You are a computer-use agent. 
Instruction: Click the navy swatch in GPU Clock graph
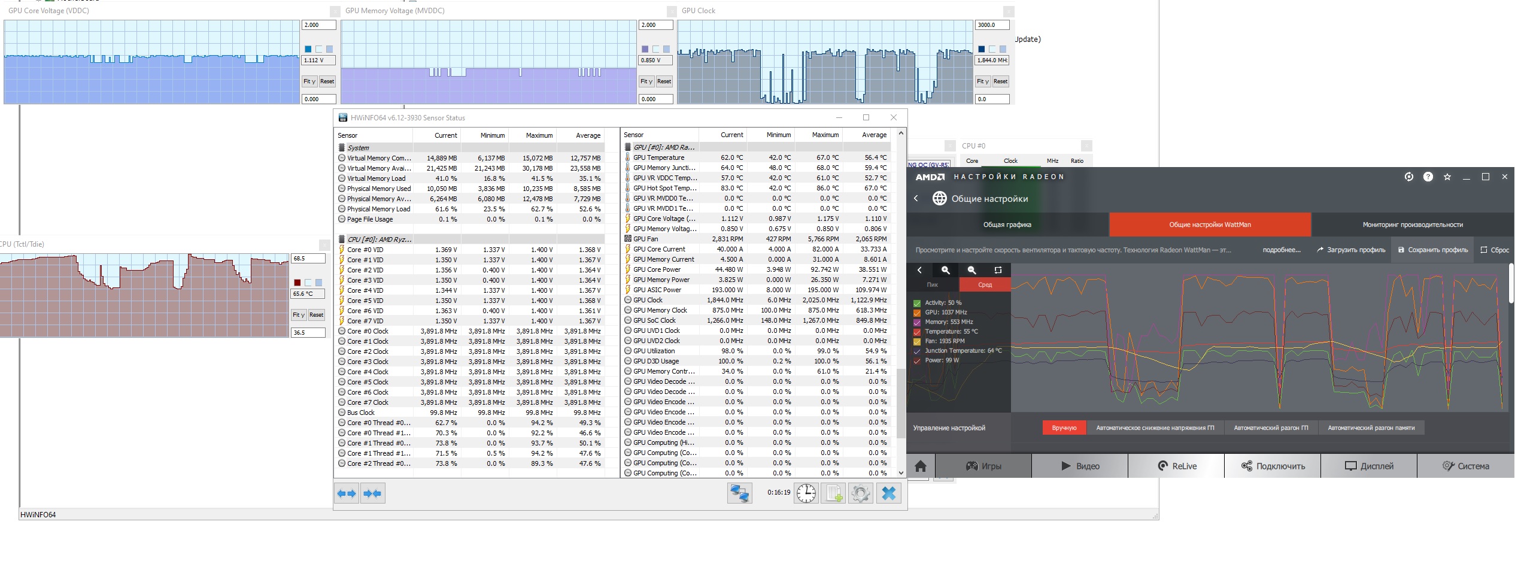coord(981,49)
